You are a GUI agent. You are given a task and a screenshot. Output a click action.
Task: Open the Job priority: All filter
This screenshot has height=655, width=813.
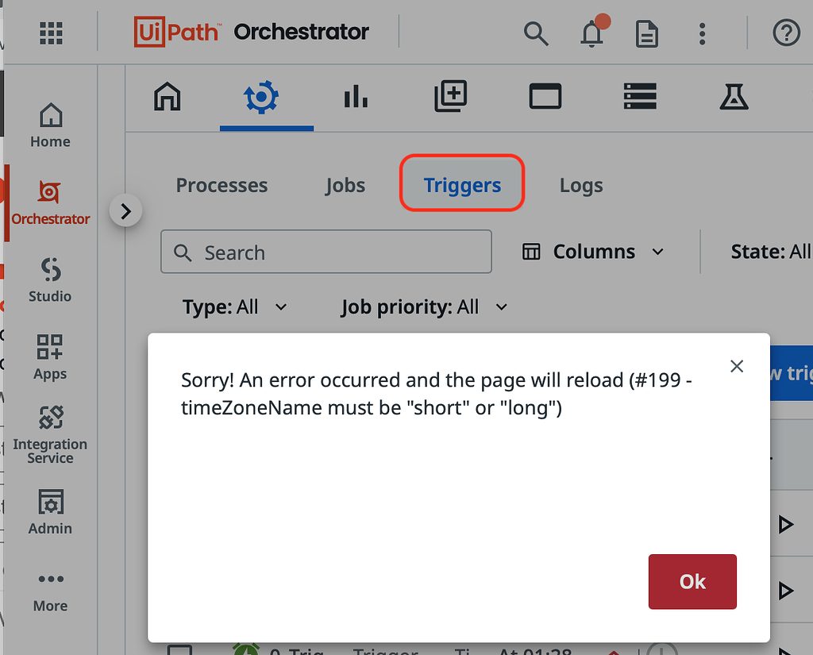(424, 307)
